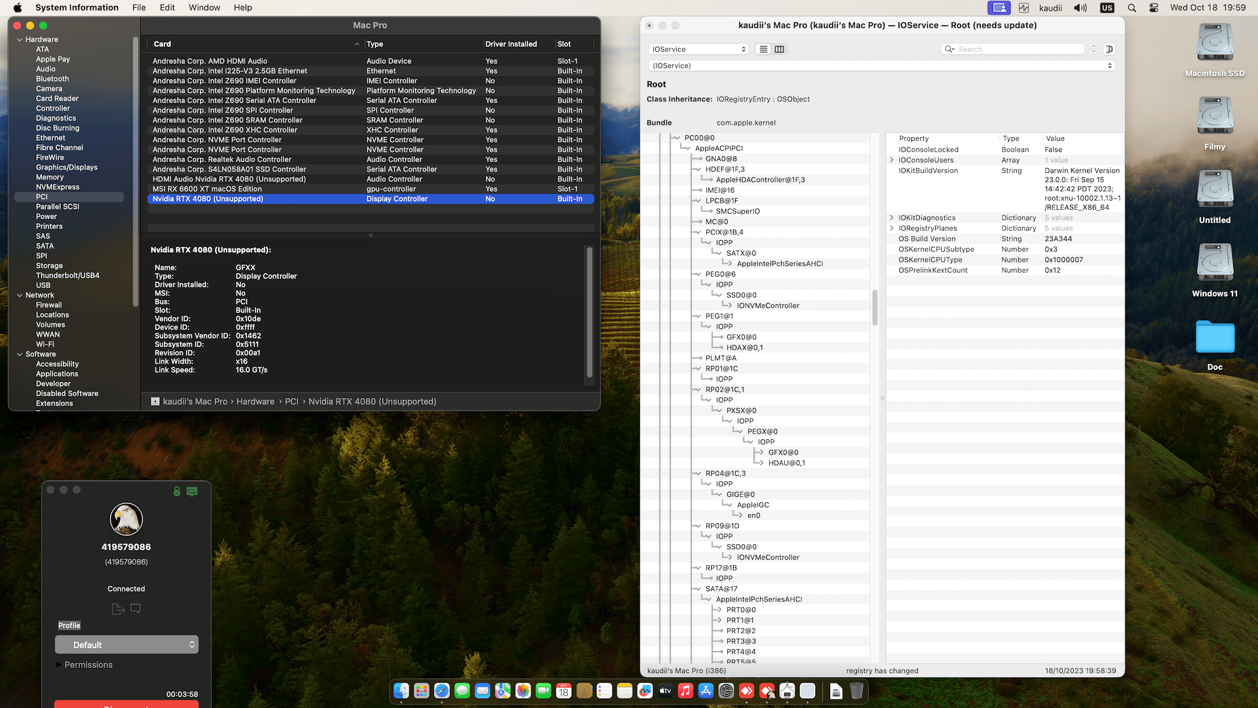Image resolution: width=1258 pixels, height=708 pixels.
Task: Toggle the side panel icon beside the search field
Action: 1109,49
